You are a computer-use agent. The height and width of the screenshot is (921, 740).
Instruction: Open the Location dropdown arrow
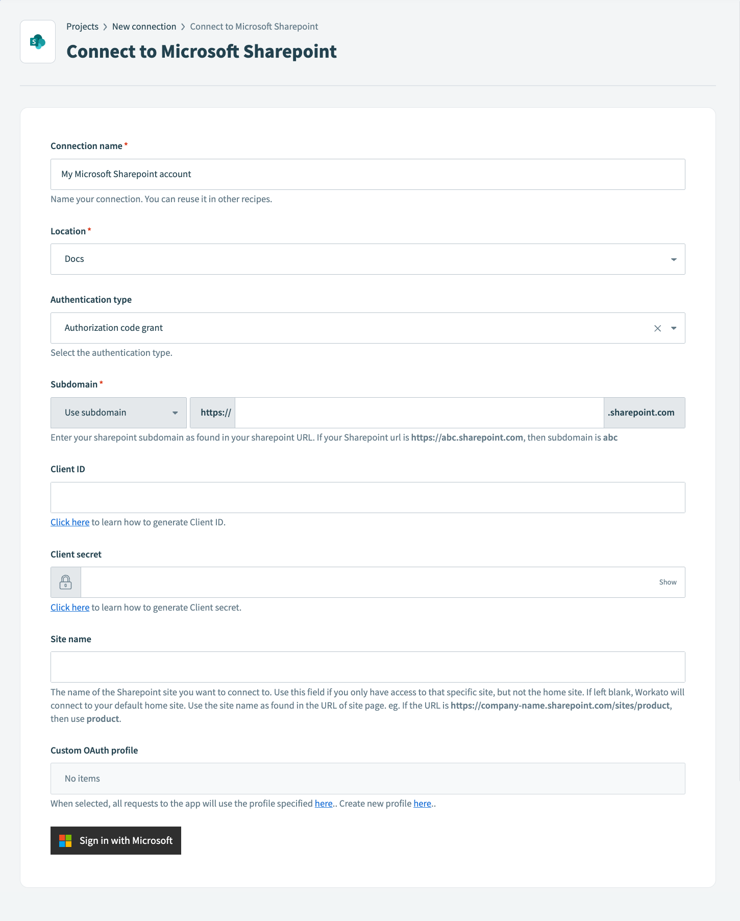pyautogui.click(x=674, y=259)
